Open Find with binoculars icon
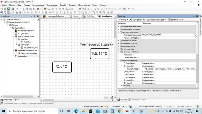Viewport: 202px width, 114px height. point(38,9)
